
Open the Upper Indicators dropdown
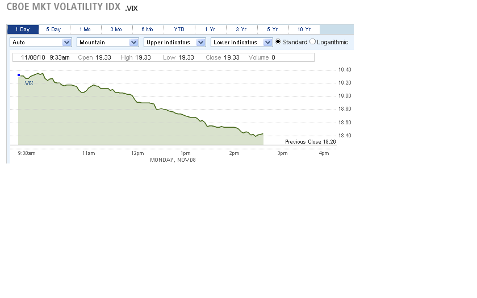[175, 42]
